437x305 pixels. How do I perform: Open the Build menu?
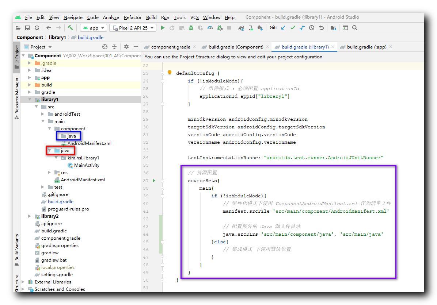point(151,17)
